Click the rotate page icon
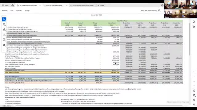197x110 pixels. pyautogui.click(x=194, y=90)
